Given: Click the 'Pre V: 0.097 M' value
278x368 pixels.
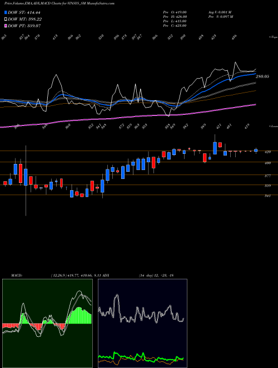Looking at the screenshot, I should [x=220, y=16].
